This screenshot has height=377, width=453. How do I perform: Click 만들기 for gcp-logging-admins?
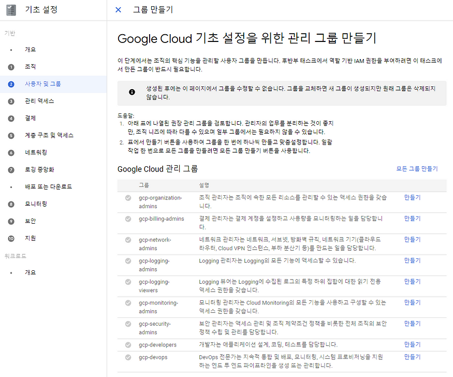pyautogui.click(x=412, y=260)
